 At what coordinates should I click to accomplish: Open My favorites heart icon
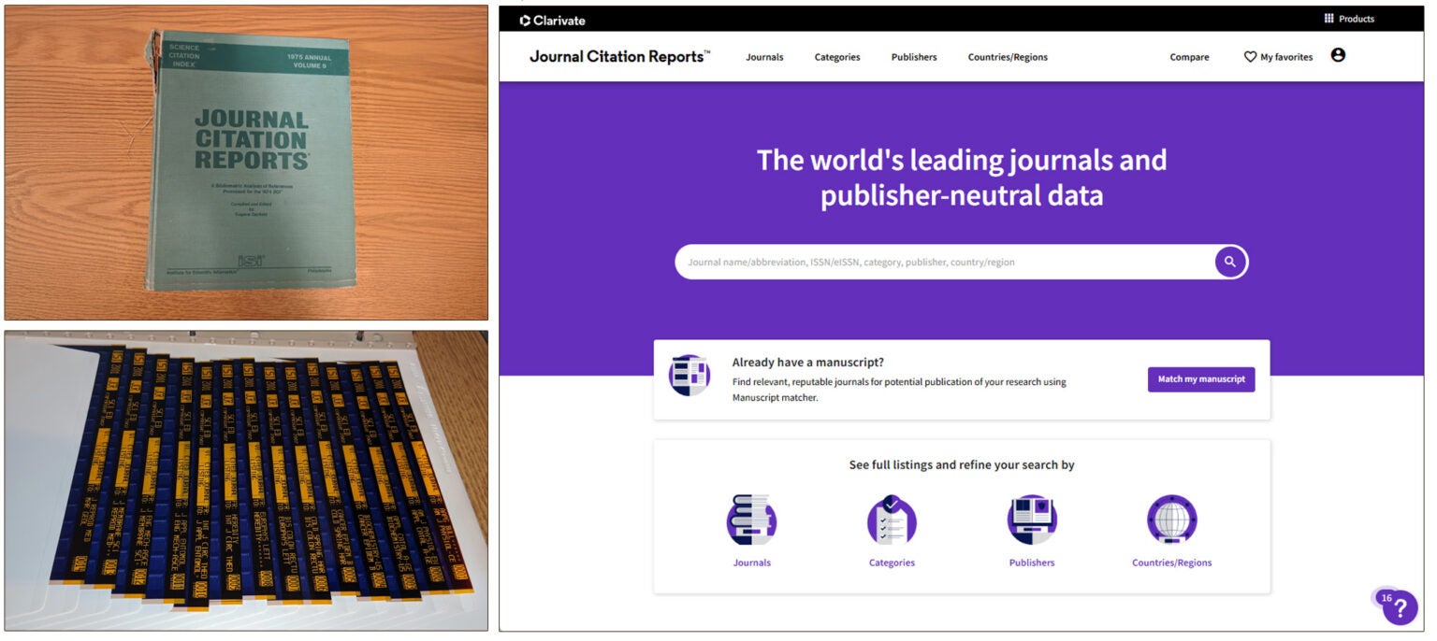[x=1249, y=56]
